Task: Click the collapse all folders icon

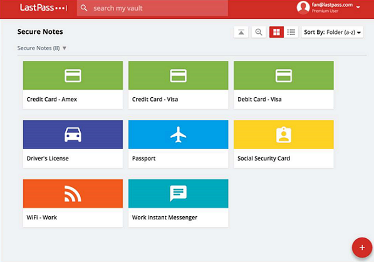Action: (241, 32)
